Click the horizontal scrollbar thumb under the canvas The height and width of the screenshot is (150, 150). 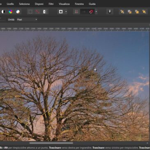[x=51, y=143]
